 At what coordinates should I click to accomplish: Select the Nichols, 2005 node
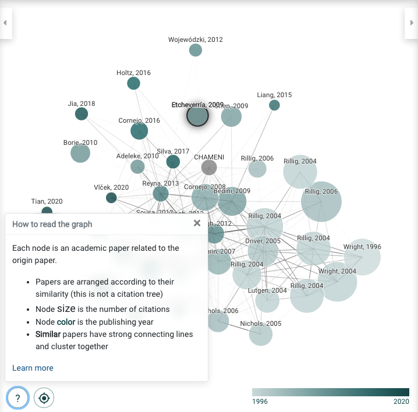click(x=261, y=334)
